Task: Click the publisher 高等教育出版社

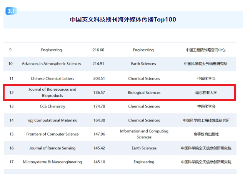Action: tap(206, 134)
